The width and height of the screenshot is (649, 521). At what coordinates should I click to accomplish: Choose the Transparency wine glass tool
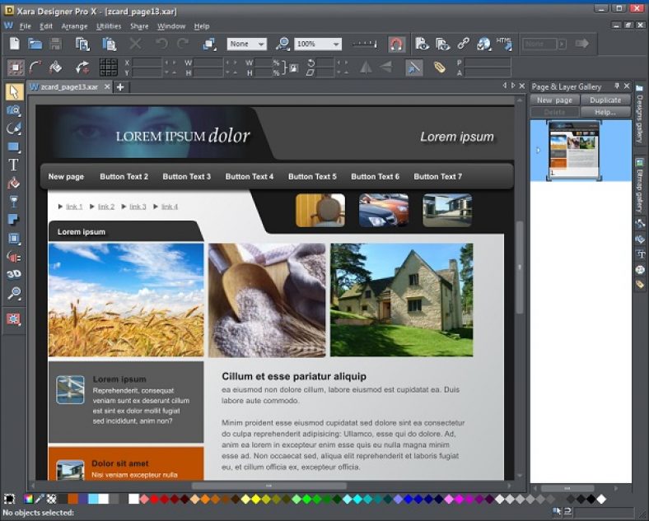pyautogui.click(x=13, y=202)
